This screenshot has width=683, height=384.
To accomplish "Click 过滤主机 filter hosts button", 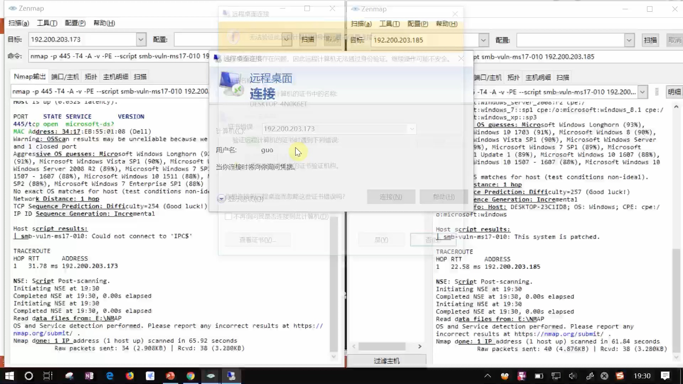I will pos(387,361).
